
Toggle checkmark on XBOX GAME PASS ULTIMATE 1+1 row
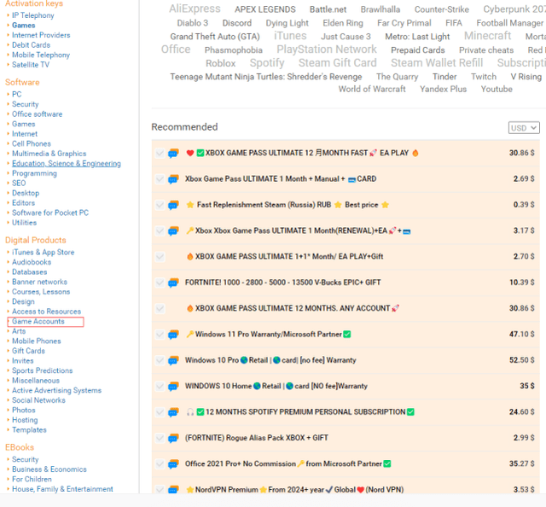point(160,257)
